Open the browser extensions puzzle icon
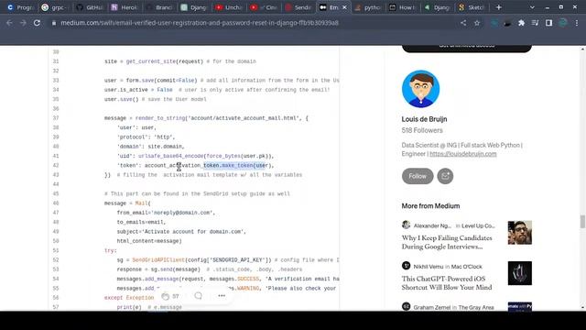 pos(521,23)
